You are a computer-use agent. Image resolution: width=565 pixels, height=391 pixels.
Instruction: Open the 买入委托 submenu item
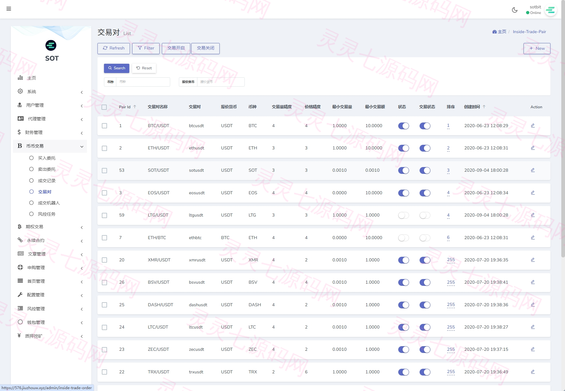(x=47, y=158)
